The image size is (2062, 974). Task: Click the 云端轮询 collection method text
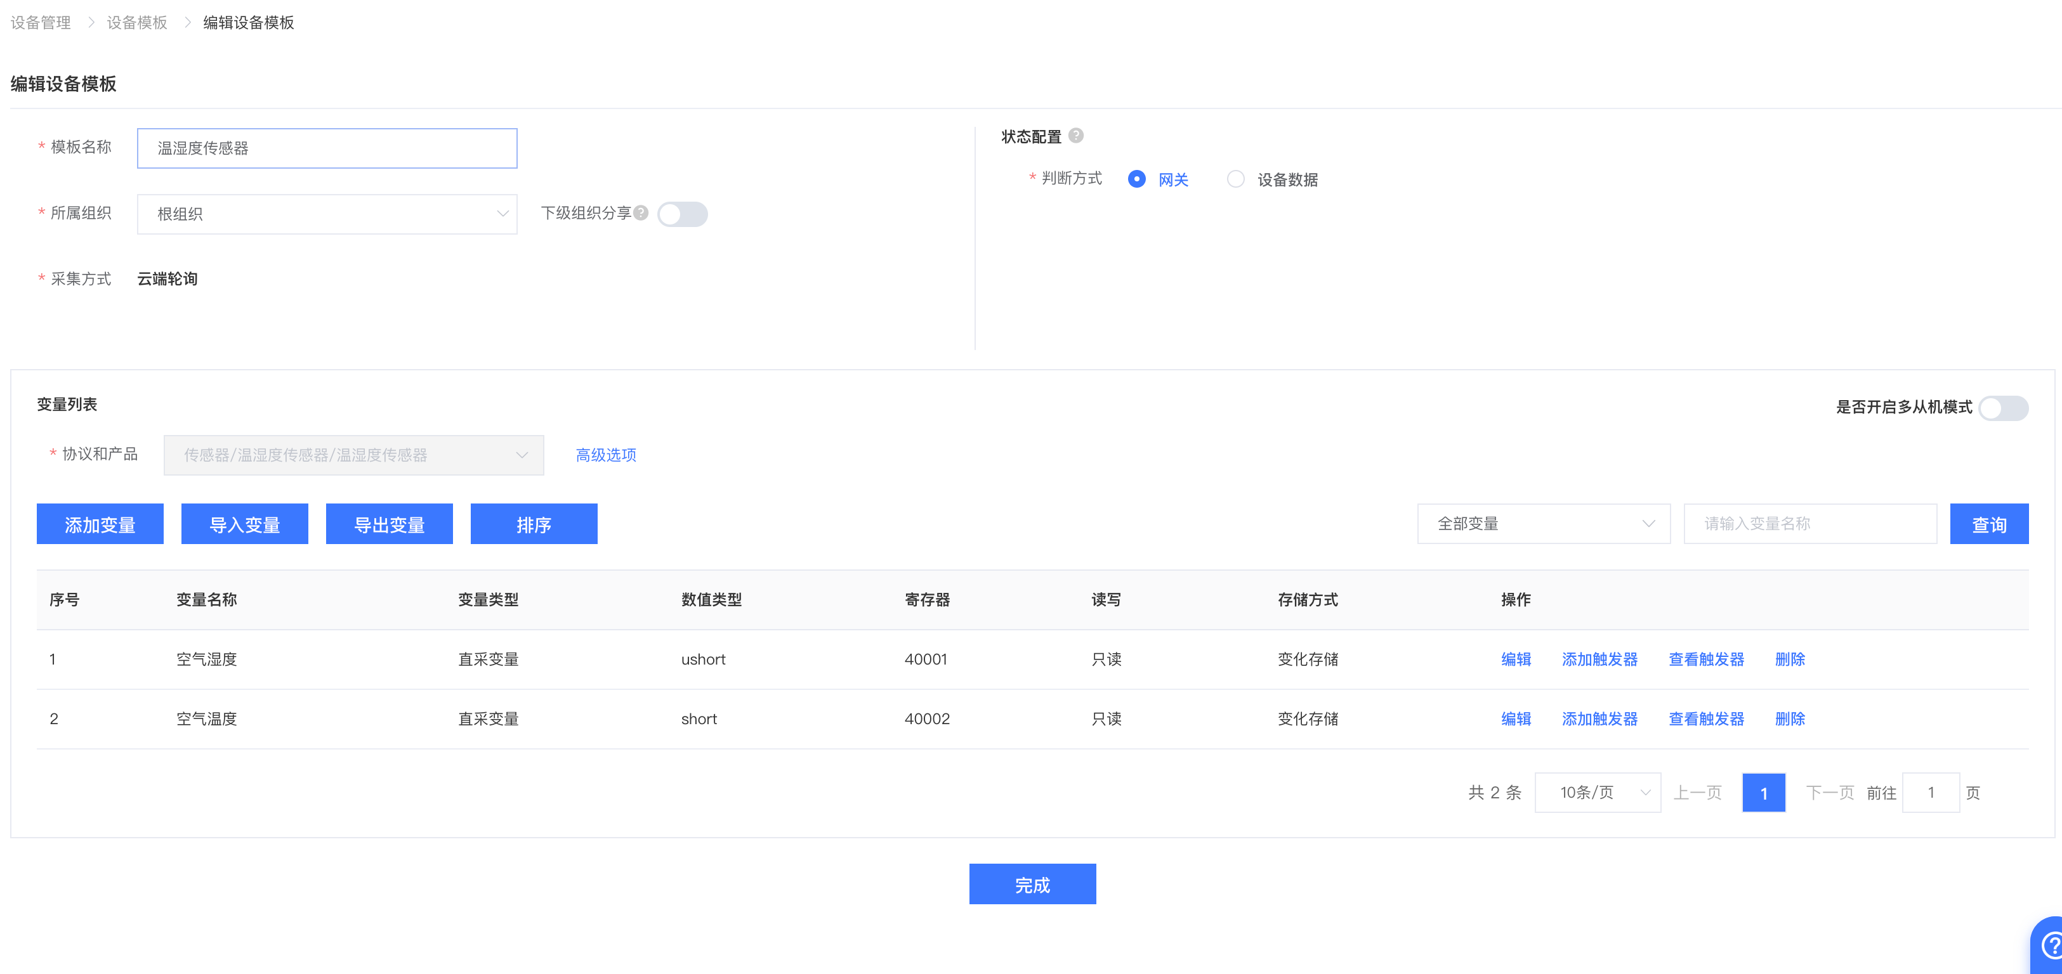(167, 278)
